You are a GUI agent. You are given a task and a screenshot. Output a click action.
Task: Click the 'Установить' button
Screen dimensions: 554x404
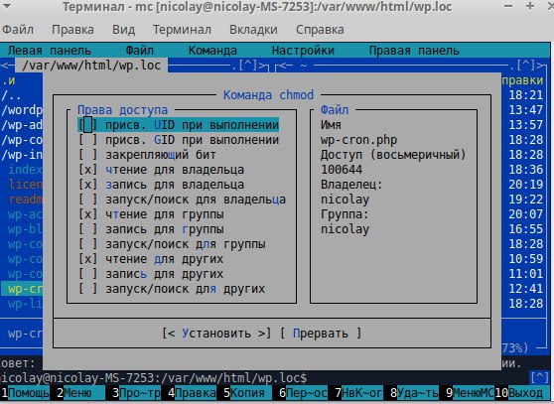pyautogui.click(x=216, y=333)
